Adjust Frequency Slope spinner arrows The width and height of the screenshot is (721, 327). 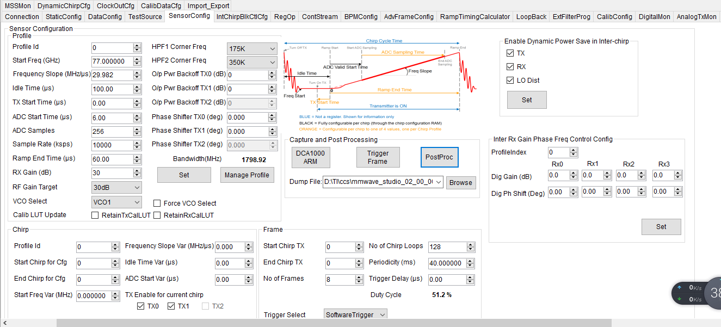point(138,75)
